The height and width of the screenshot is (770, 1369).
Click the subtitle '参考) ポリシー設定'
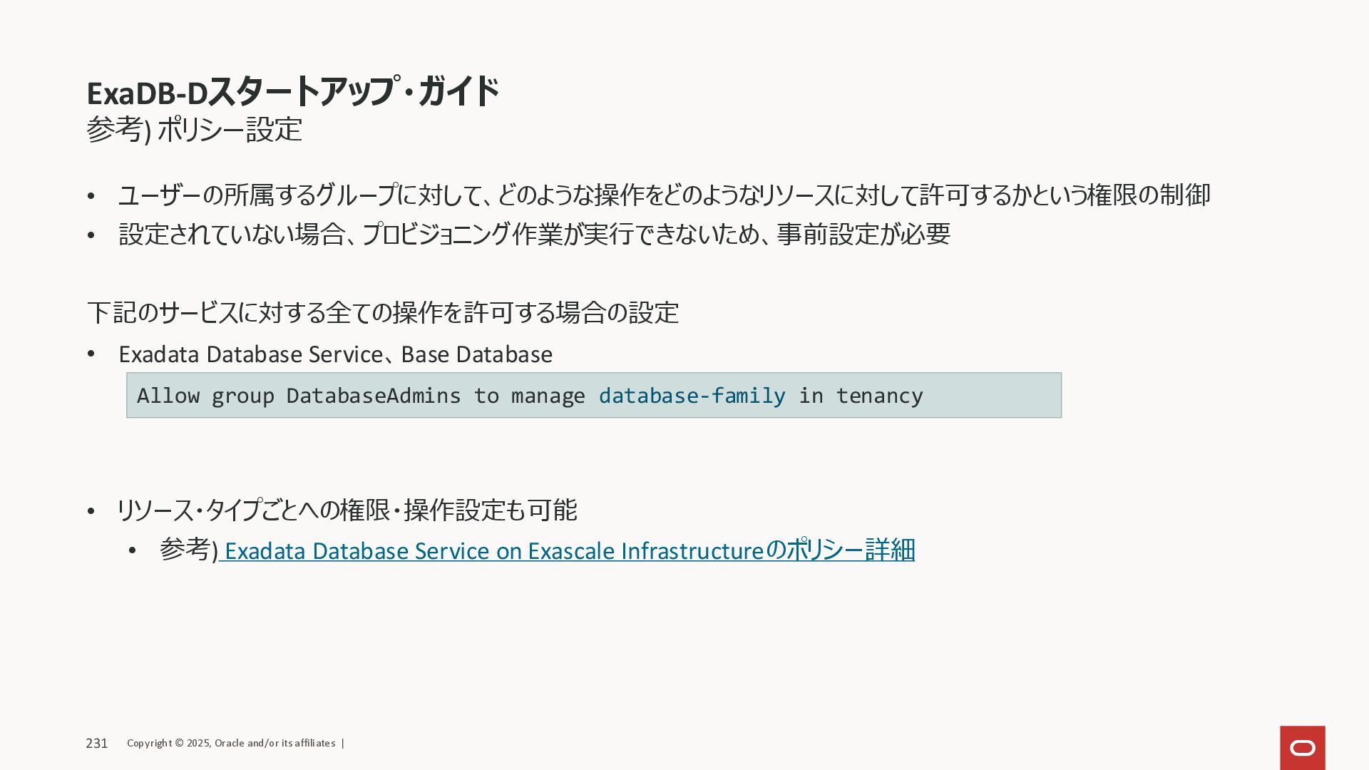tap(195, 130)
